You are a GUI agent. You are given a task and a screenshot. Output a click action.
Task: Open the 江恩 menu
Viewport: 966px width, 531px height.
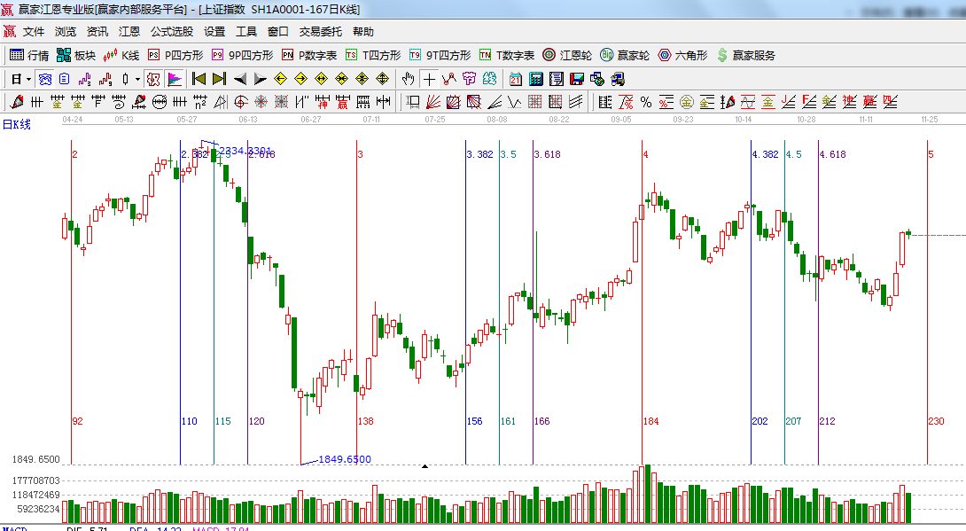[129, 32]
